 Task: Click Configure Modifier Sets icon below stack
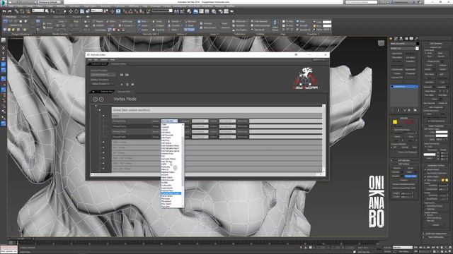coord(415,110)
